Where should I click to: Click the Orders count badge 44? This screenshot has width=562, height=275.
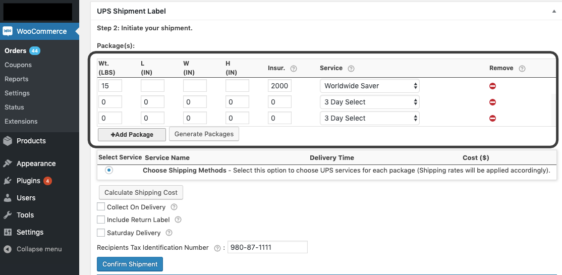click(x=34, y=51)
